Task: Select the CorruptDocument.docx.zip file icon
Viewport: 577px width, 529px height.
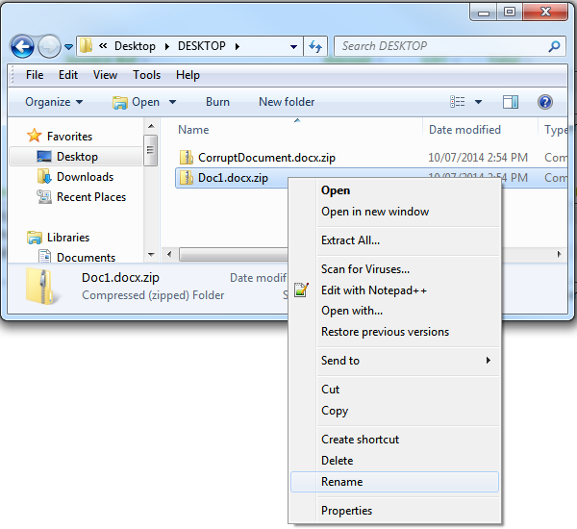Action: pos(188,158)
